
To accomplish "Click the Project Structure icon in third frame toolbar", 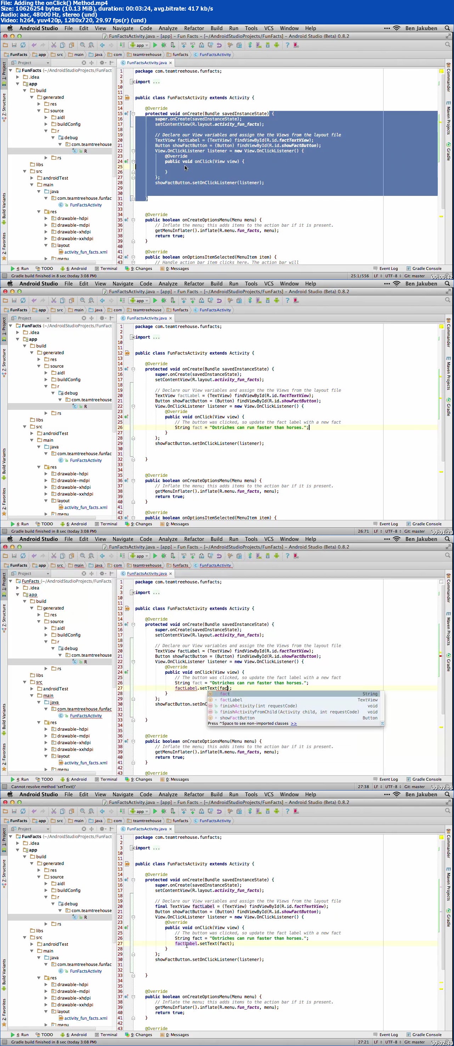I will click(239, 556).
